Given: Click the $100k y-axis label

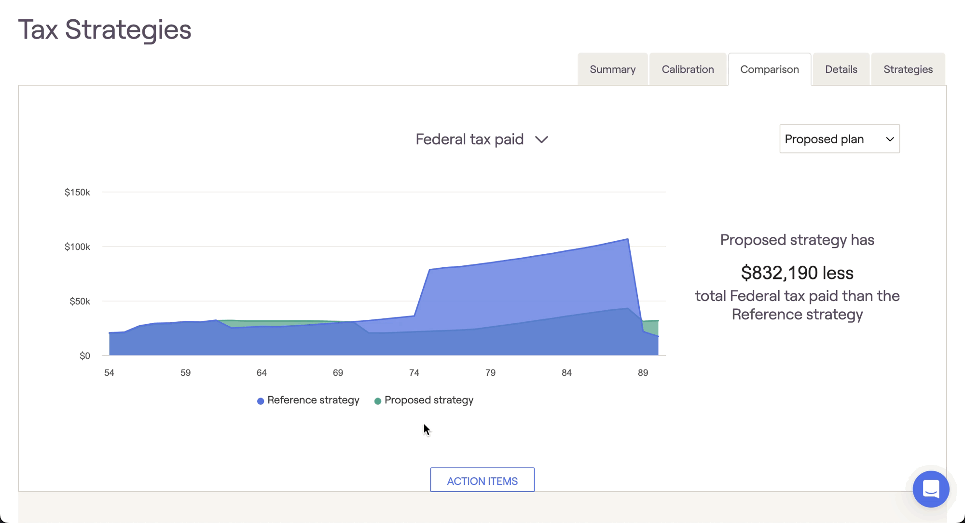Looking at the screenshot, I should click(77, 247).
